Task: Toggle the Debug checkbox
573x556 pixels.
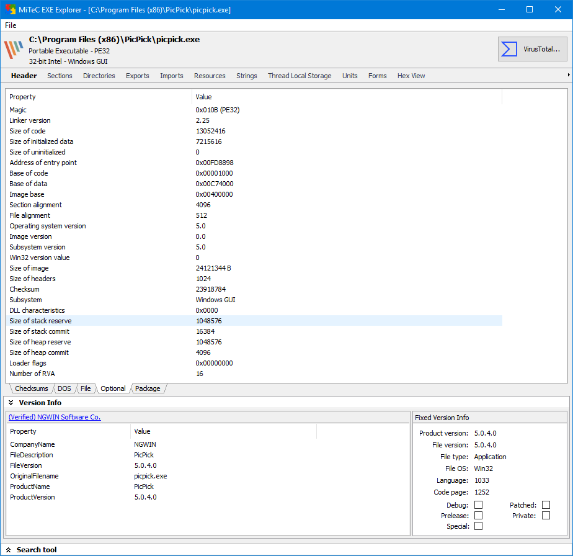Action: pyautogui.click(x=478, y=505)
